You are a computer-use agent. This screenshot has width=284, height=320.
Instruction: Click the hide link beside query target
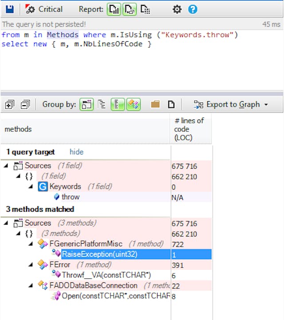click(76, 152)
